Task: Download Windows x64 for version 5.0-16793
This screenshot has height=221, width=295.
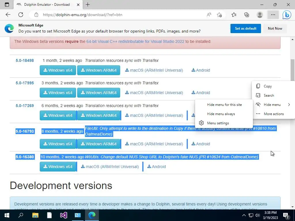Action: pos(58,144)
